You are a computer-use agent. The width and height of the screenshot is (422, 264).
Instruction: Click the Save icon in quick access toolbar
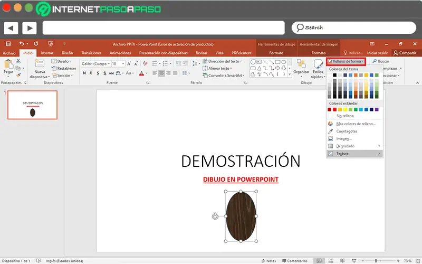click(8, 44)
